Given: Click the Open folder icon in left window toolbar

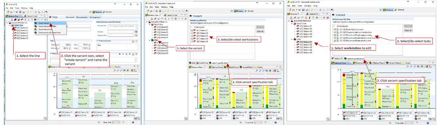Looking at the screenshot, I should click(11, 12).
